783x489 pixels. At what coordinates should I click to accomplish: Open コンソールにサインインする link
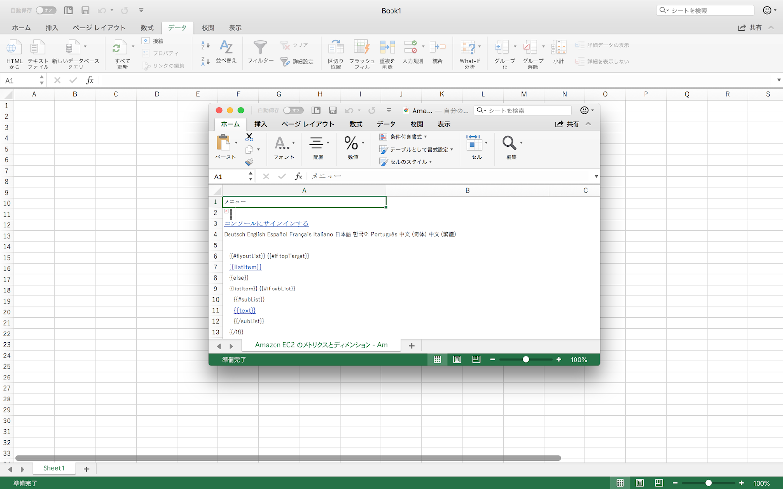click(x=266, y=223)
